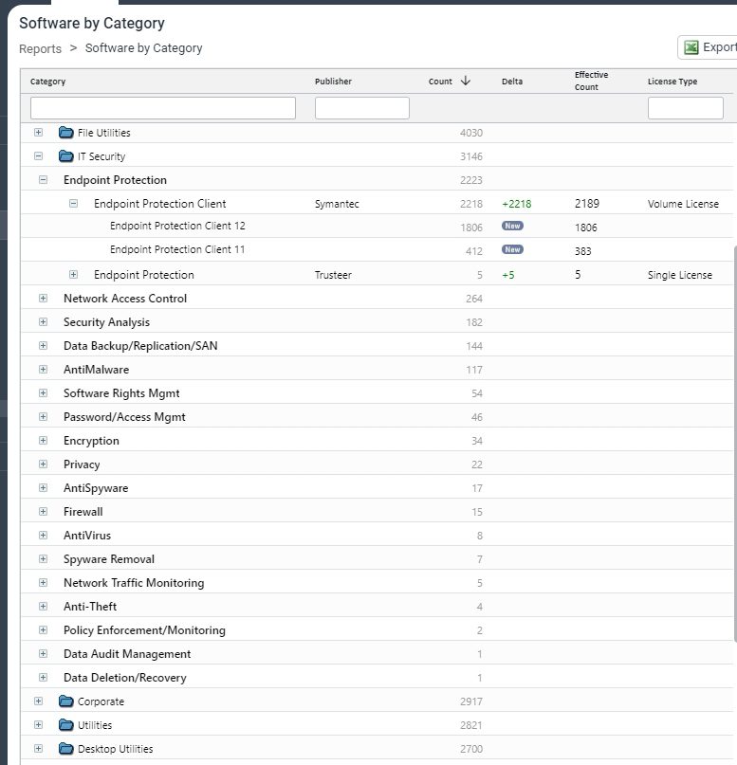Image resolution: width=737 pixels, height=765 pixels.
Task: Click the Symantec publisher cell
Action: [337, 204]
